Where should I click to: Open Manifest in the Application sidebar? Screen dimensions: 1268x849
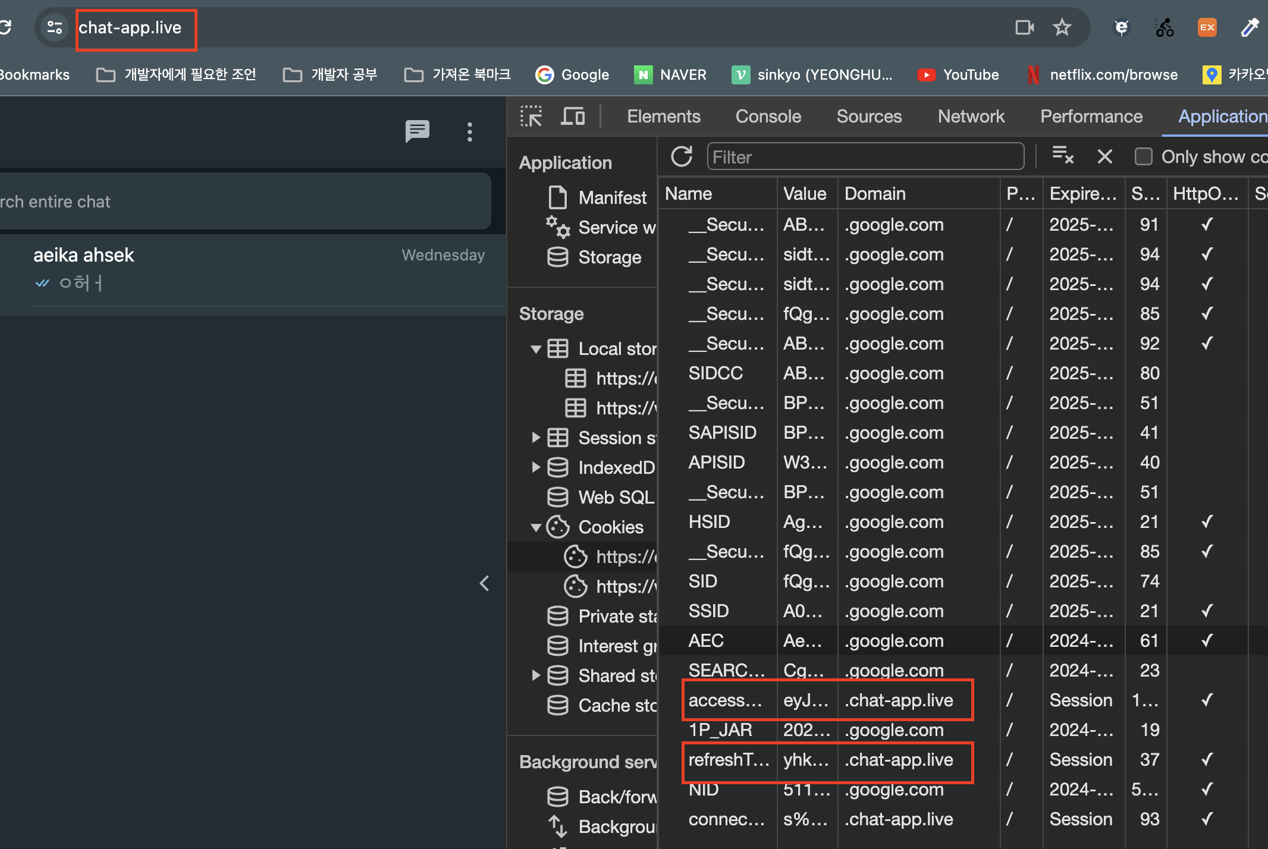click(597, 197)
